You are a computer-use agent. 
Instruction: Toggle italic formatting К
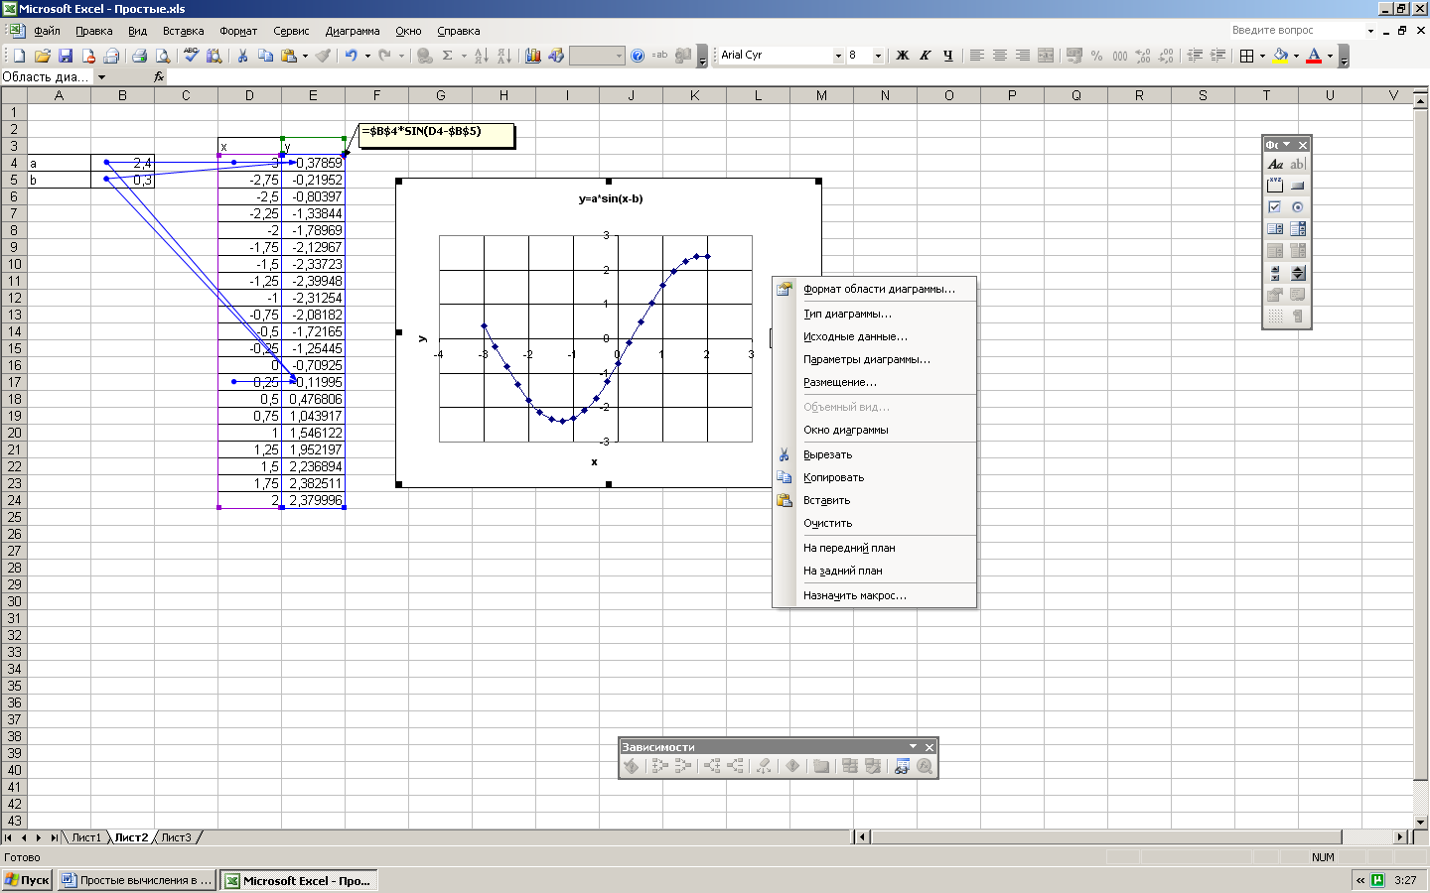pyautogui.click(x=926, y=56)
